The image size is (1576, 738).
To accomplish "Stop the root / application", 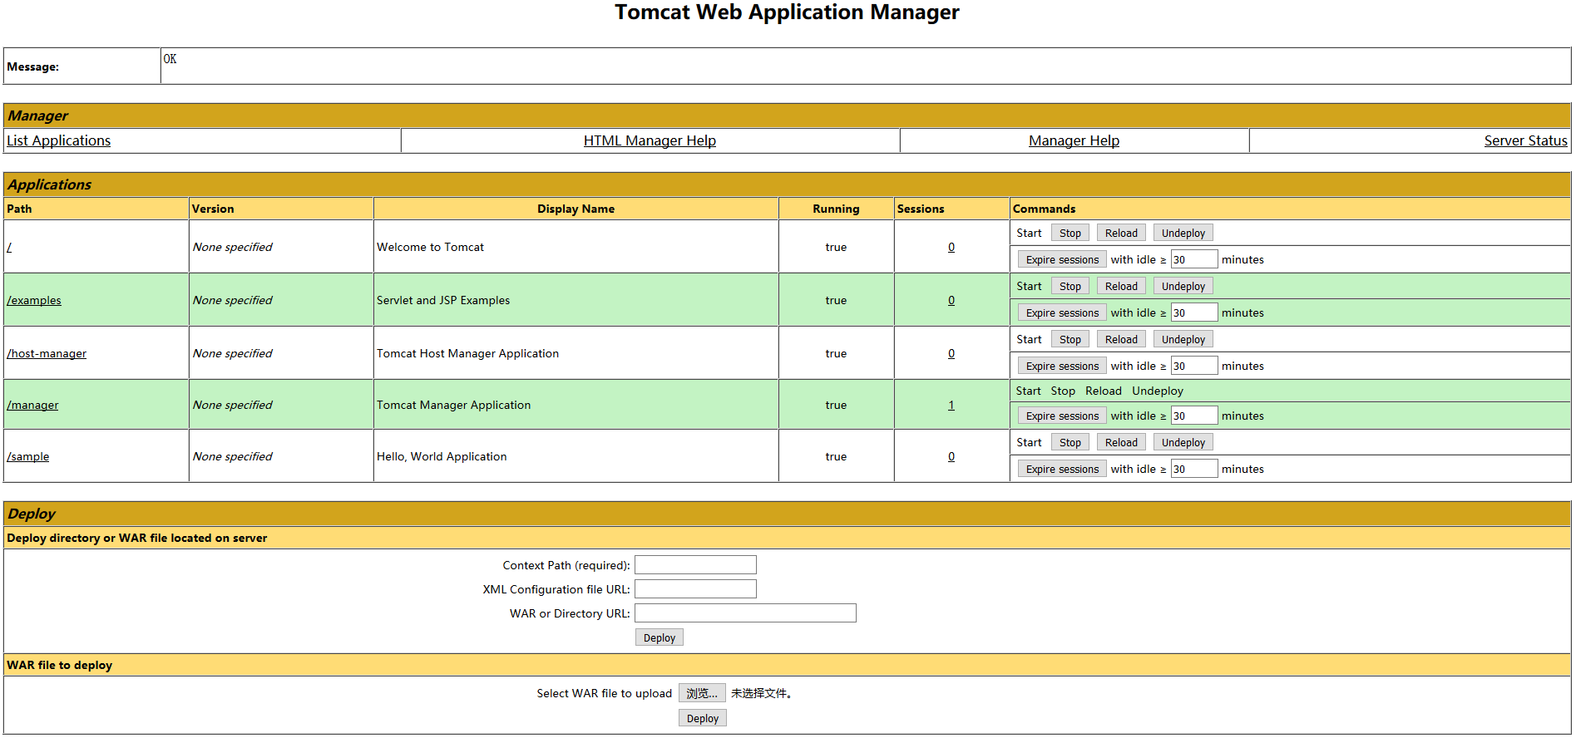I will [x=1070, y=233].
